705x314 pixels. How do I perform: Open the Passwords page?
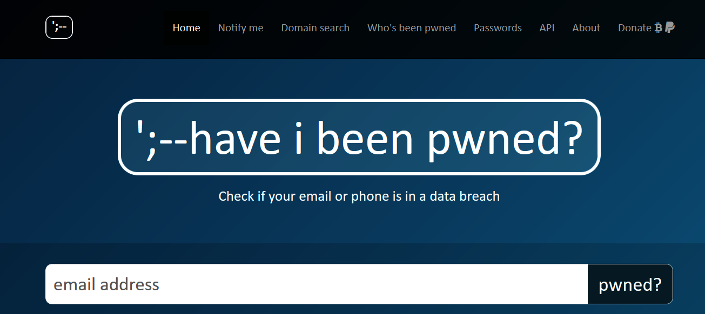tap(497, 28)
